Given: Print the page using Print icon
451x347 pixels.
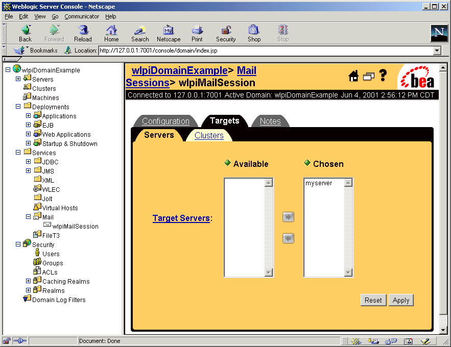Looking at the screenshot, I should (x=197, y=33).
